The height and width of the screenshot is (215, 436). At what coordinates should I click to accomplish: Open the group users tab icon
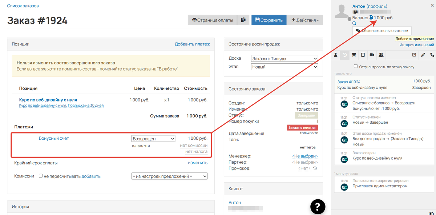381,55
